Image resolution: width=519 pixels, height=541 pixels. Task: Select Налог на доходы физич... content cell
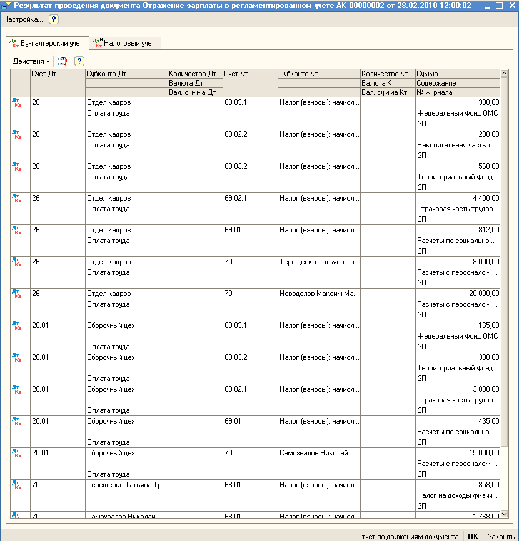click(x=458, y=495)
